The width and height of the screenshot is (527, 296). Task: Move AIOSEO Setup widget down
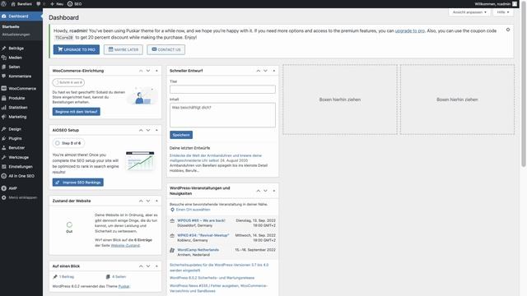148,130
